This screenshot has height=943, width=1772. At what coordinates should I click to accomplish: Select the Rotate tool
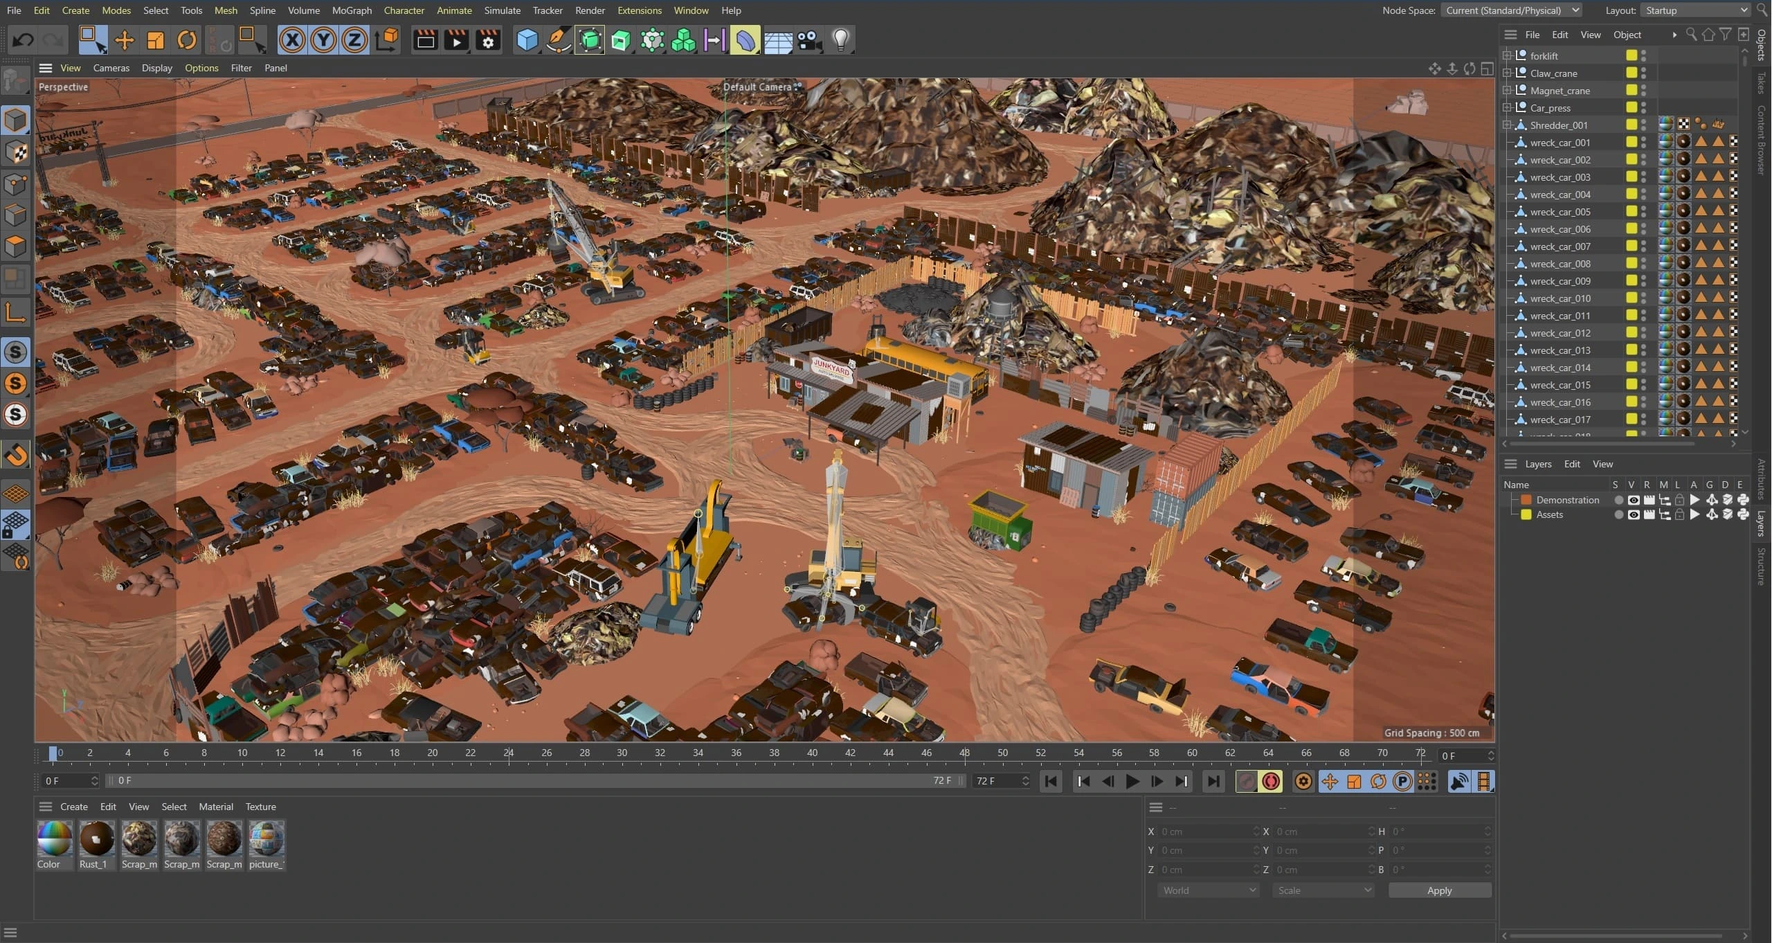187,40
